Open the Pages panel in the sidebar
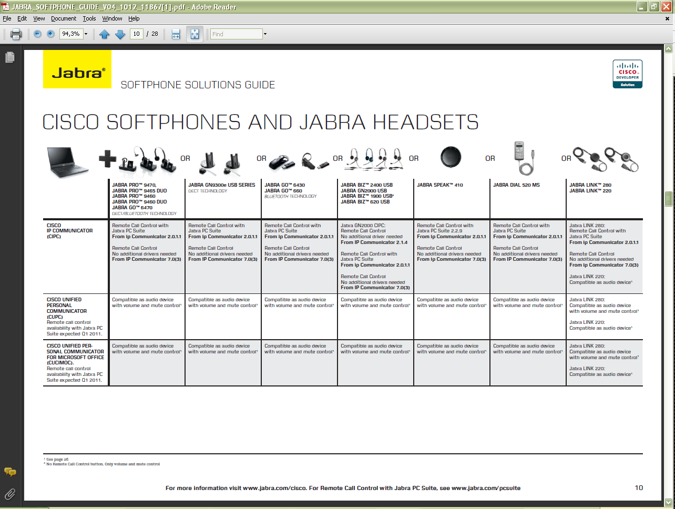The height and width of the screenshot is (509, 675). [x=10, y=57]
